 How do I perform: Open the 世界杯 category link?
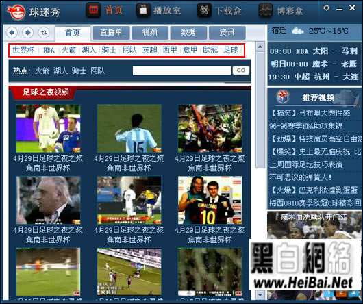coord(23,50)
